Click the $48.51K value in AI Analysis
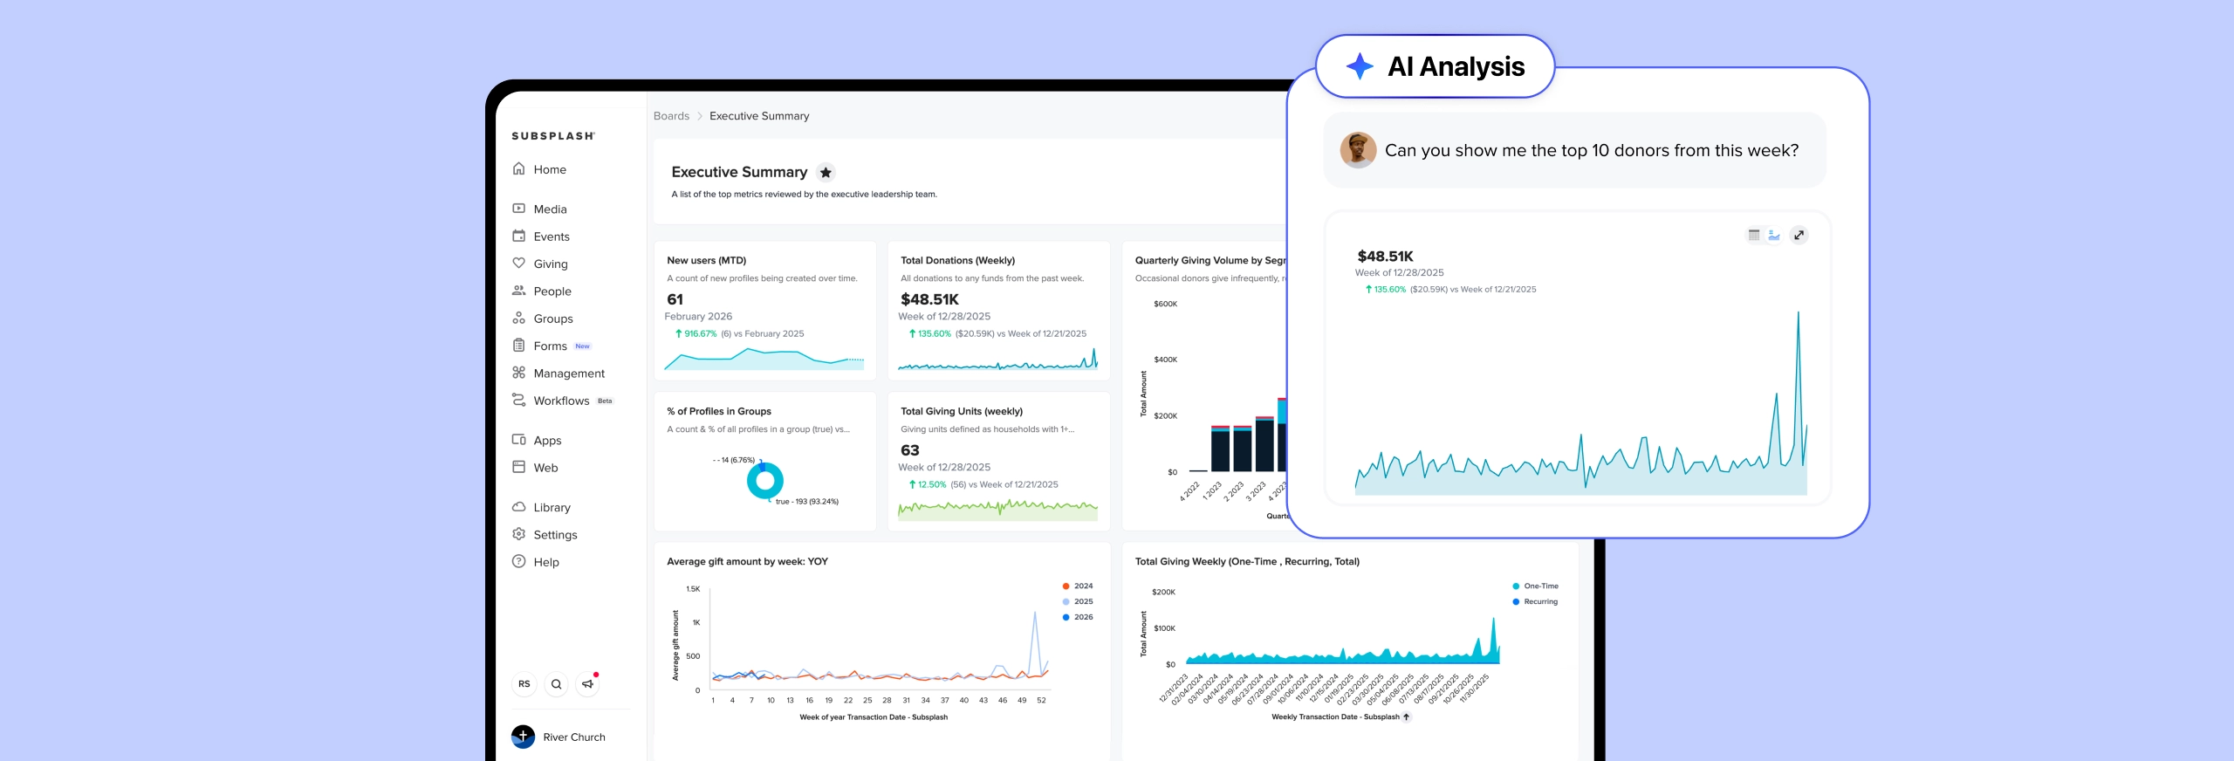2234x761 pixels. tap(1385, 256)
